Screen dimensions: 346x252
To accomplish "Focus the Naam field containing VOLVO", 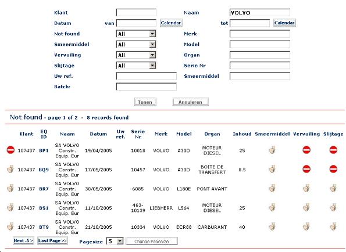I will pos(260,13).
